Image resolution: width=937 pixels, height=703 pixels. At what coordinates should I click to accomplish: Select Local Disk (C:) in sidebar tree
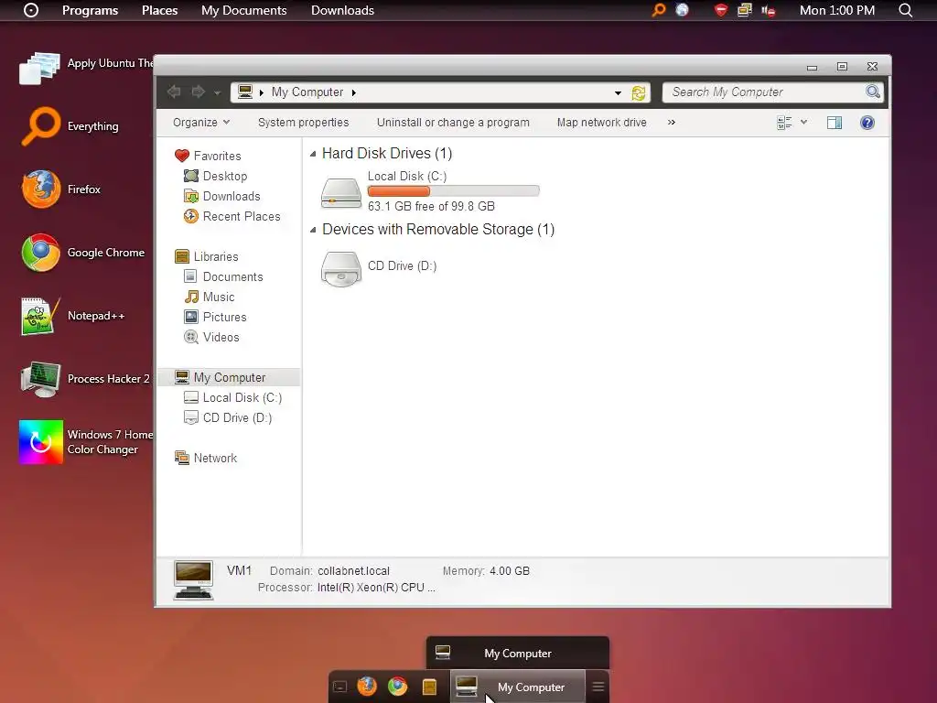click(x=242, y=397)
